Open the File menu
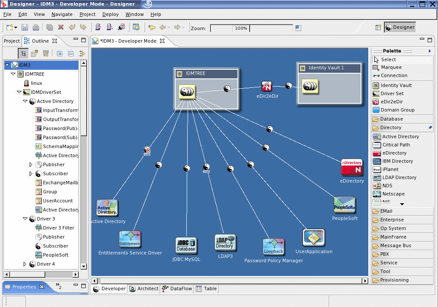This screenshot has width=438, height=307. (7, 14)
